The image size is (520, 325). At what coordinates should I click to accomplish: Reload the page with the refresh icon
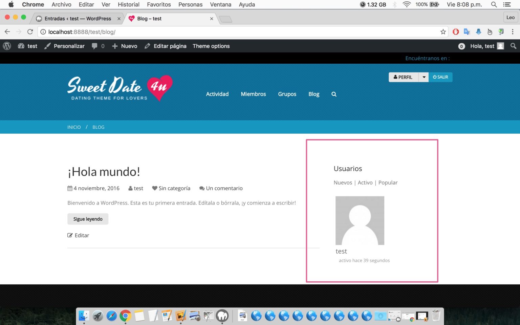[x=30, y=32]
